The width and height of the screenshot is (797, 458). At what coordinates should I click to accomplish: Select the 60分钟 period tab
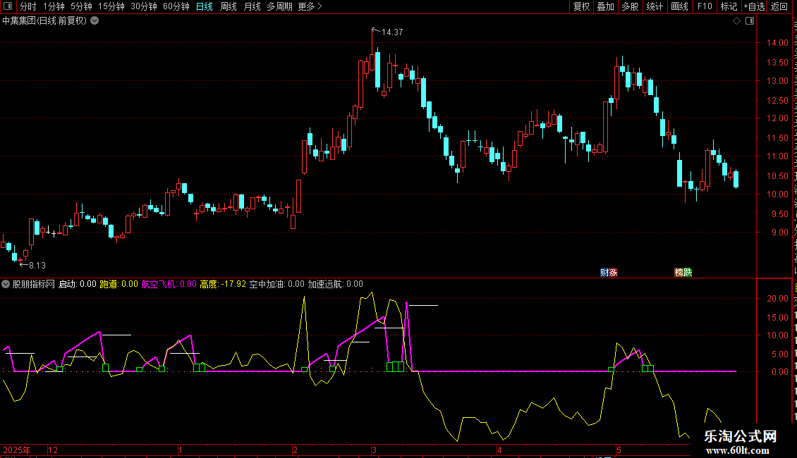click(176, 6)
